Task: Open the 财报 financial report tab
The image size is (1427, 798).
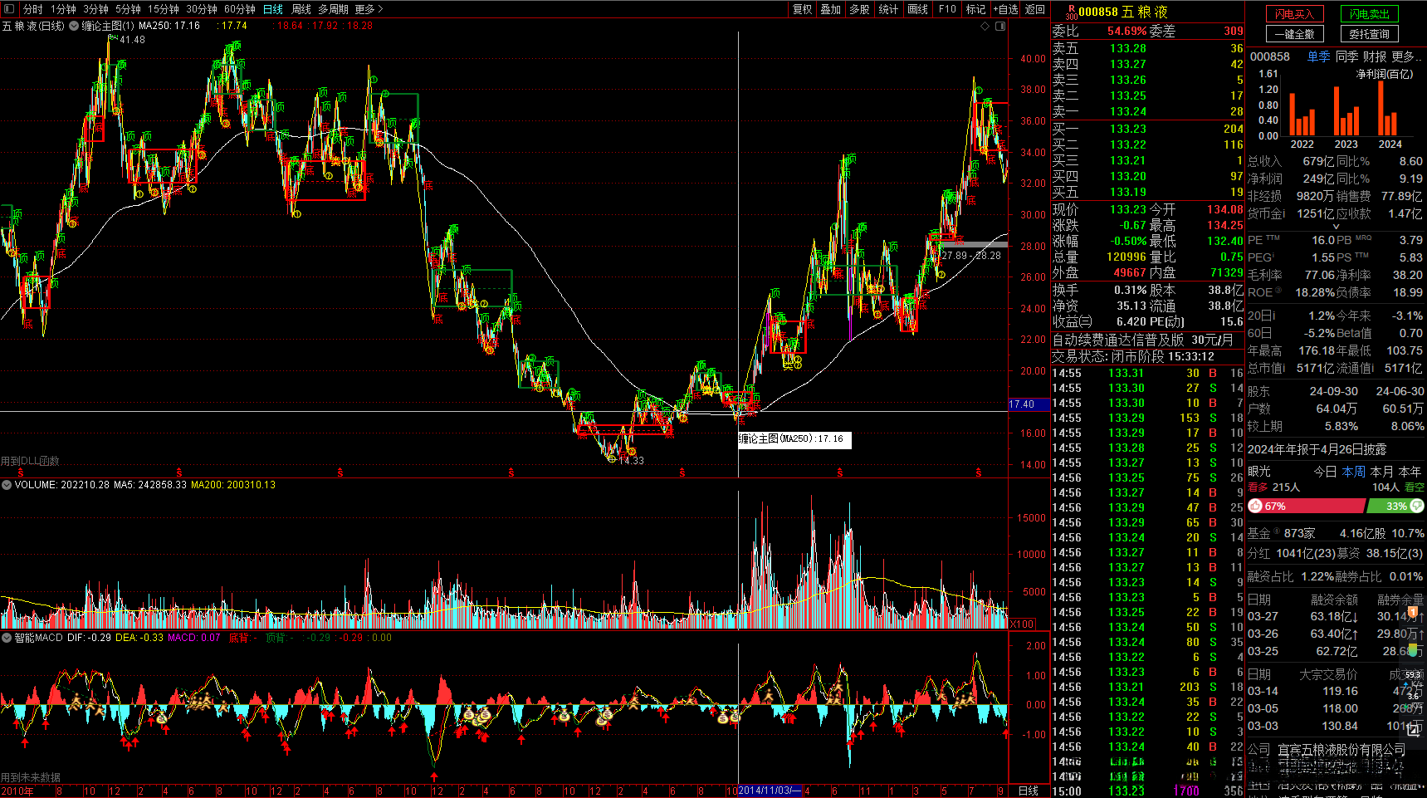Action: point(1375,56)
